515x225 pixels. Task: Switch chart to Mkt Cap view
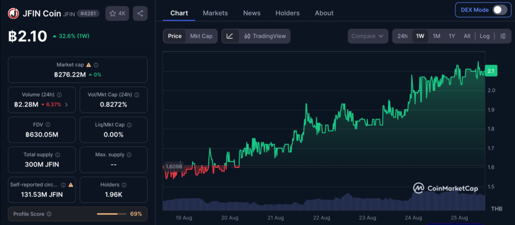201,36
